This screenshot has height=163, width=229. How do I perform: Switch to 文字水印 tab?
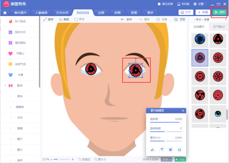[62, 13]
